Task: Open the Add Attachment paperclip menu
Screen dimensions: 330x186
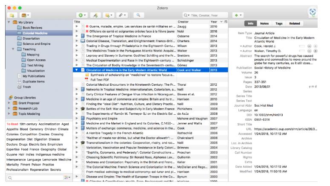Action: tap(122, 15)
